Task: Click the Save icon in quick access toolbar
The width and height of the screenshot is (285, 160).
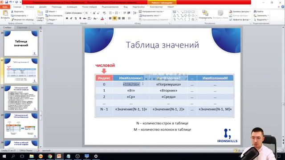Action: [7, 2]
